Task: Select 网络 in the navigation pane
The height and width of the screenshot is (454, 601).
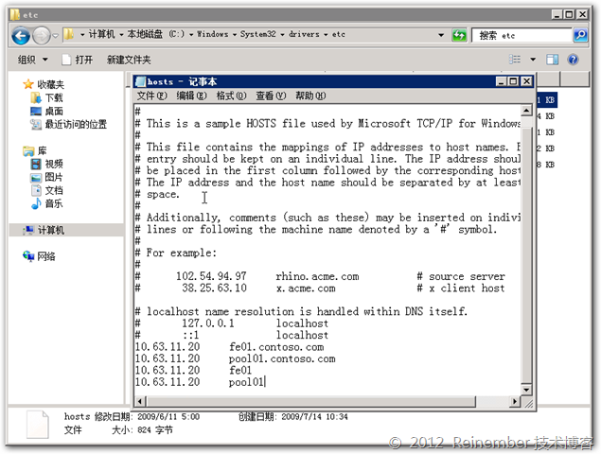Action: pos(45,256)
